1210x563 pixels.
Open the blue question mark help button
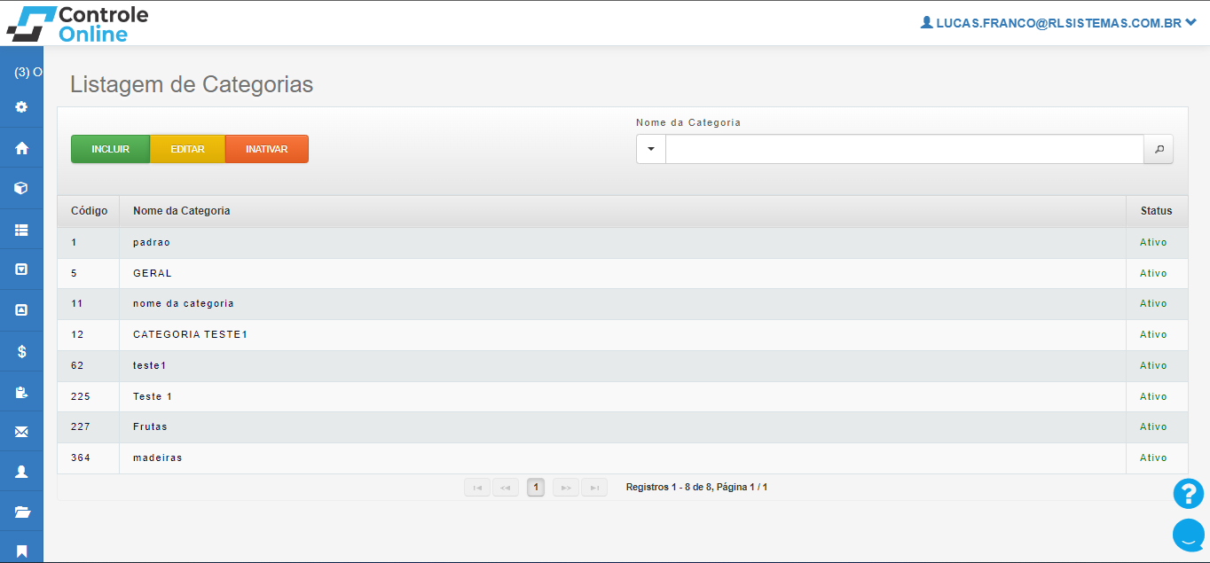pos(1188,494)
